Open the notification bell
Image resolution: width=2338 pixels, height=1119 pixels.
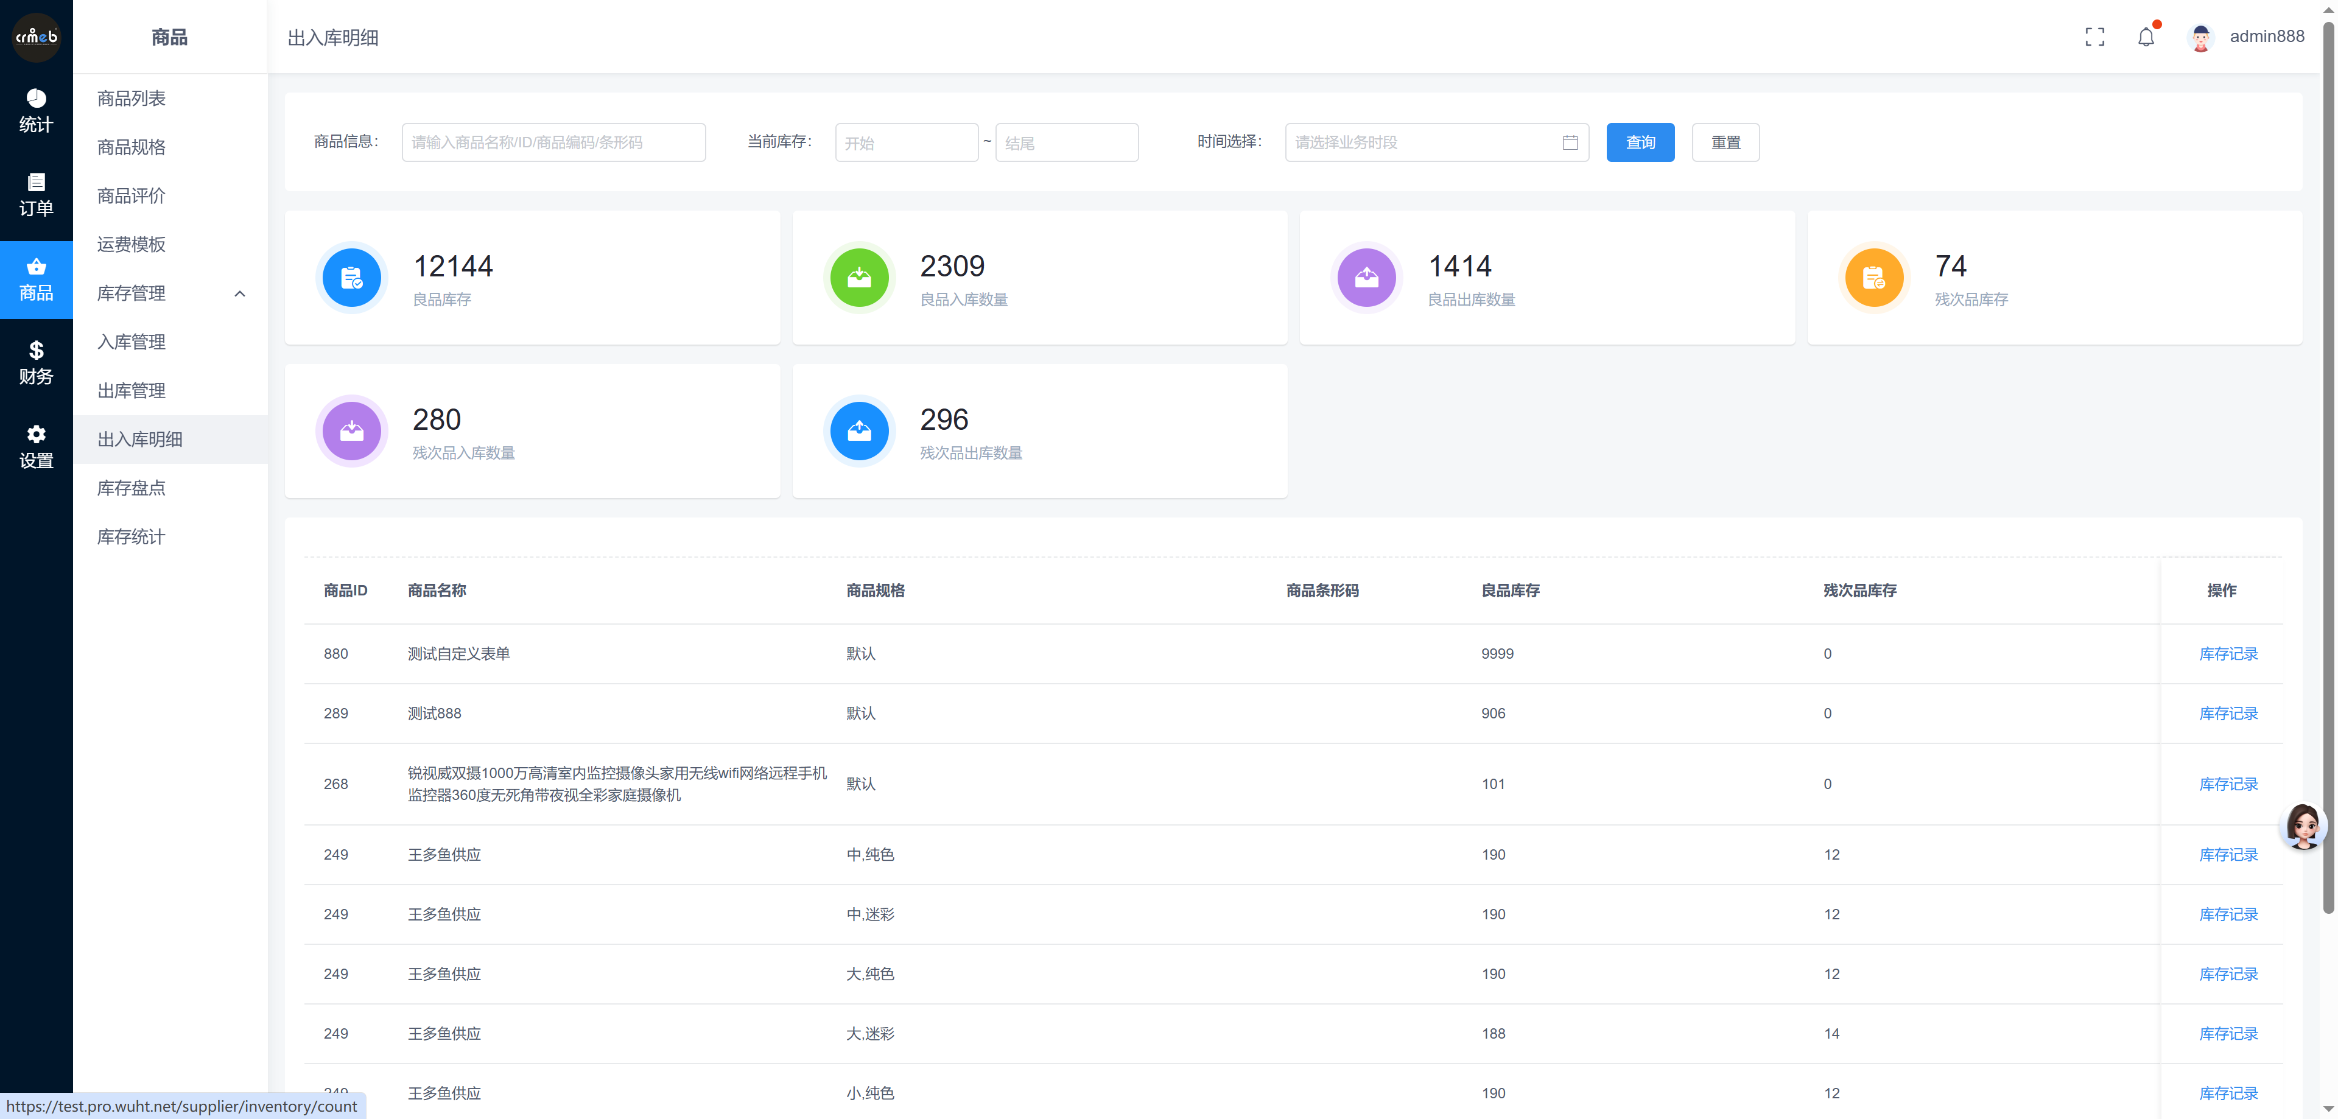click(x=2146, y=37)
